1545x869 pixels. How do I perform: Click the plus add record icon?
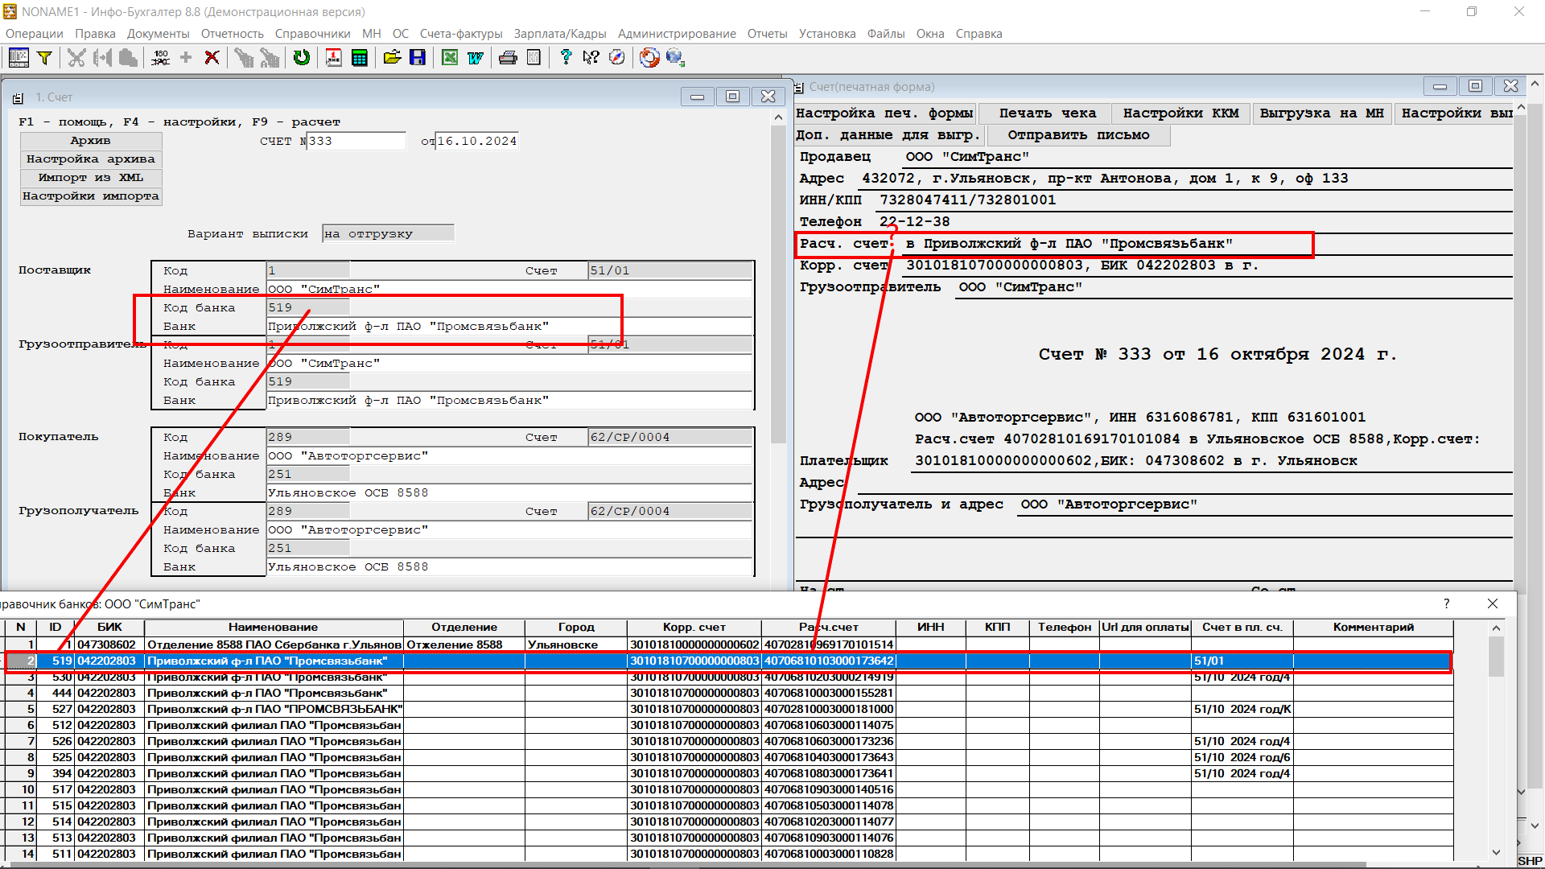click(186, 57)
